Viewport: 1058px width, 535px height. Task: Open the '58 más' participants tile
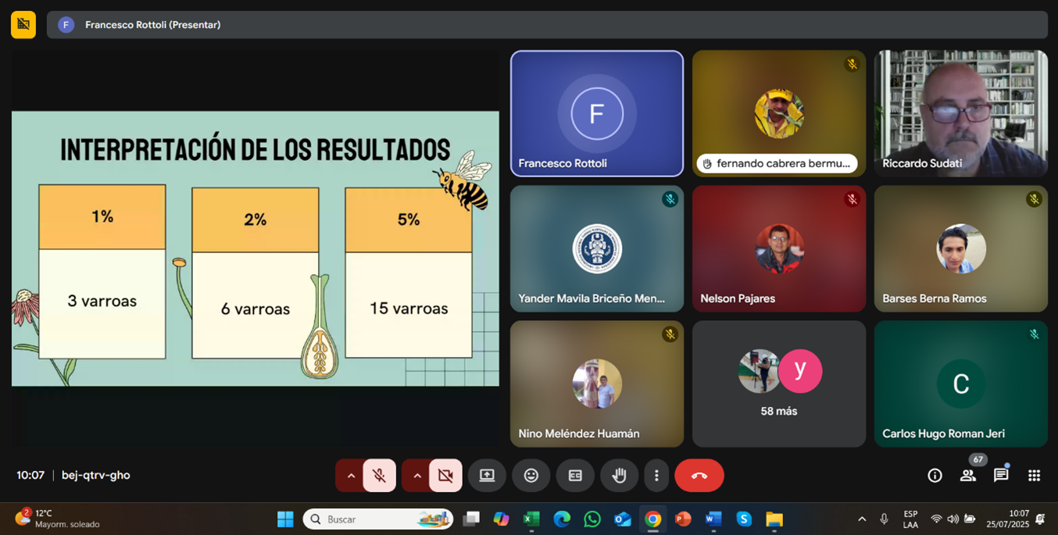778,383
